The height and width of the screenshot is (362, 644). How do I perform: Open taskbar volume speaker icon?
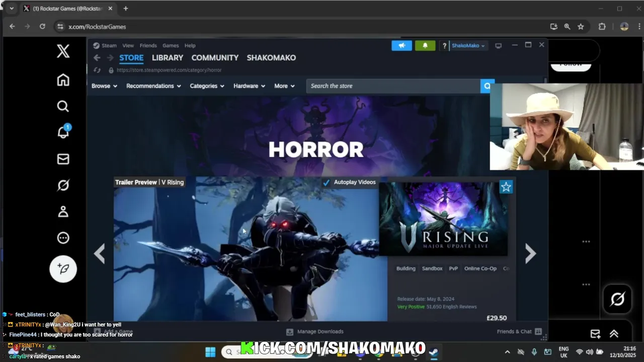click(589, 352)
